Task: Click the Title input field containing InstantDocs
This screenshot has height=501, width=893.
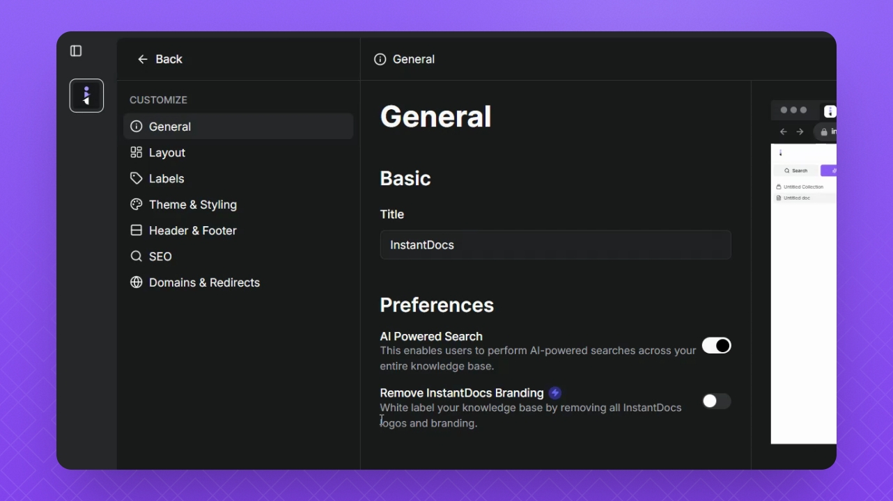Action: coord(555,245)
